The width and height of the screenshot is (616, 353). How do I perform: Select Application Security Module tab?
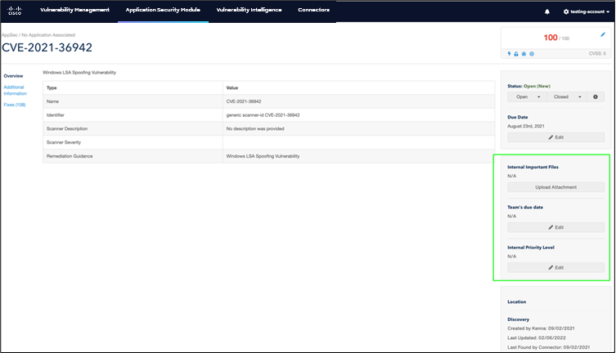point(163,10)
